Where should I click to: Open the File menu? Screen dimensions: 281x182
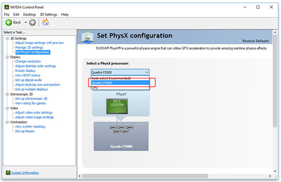click(x=7, y=14)
